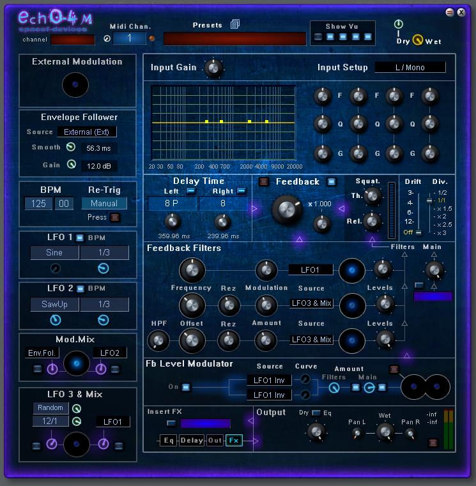Open the LFO 1 Sine waveform dropdown
476x486 pixels.
click(x=54, y=253)
